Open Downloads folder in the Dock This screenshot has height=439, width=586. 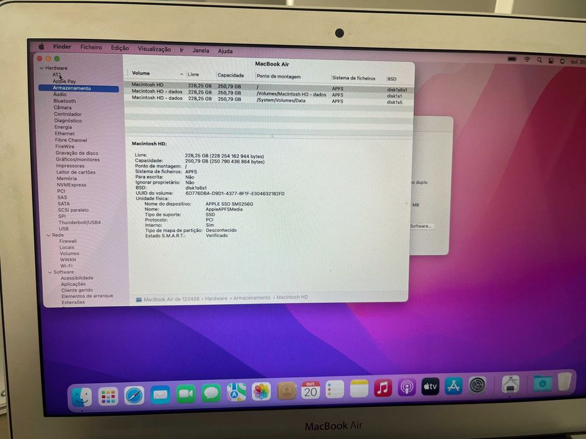coord(542,383)
